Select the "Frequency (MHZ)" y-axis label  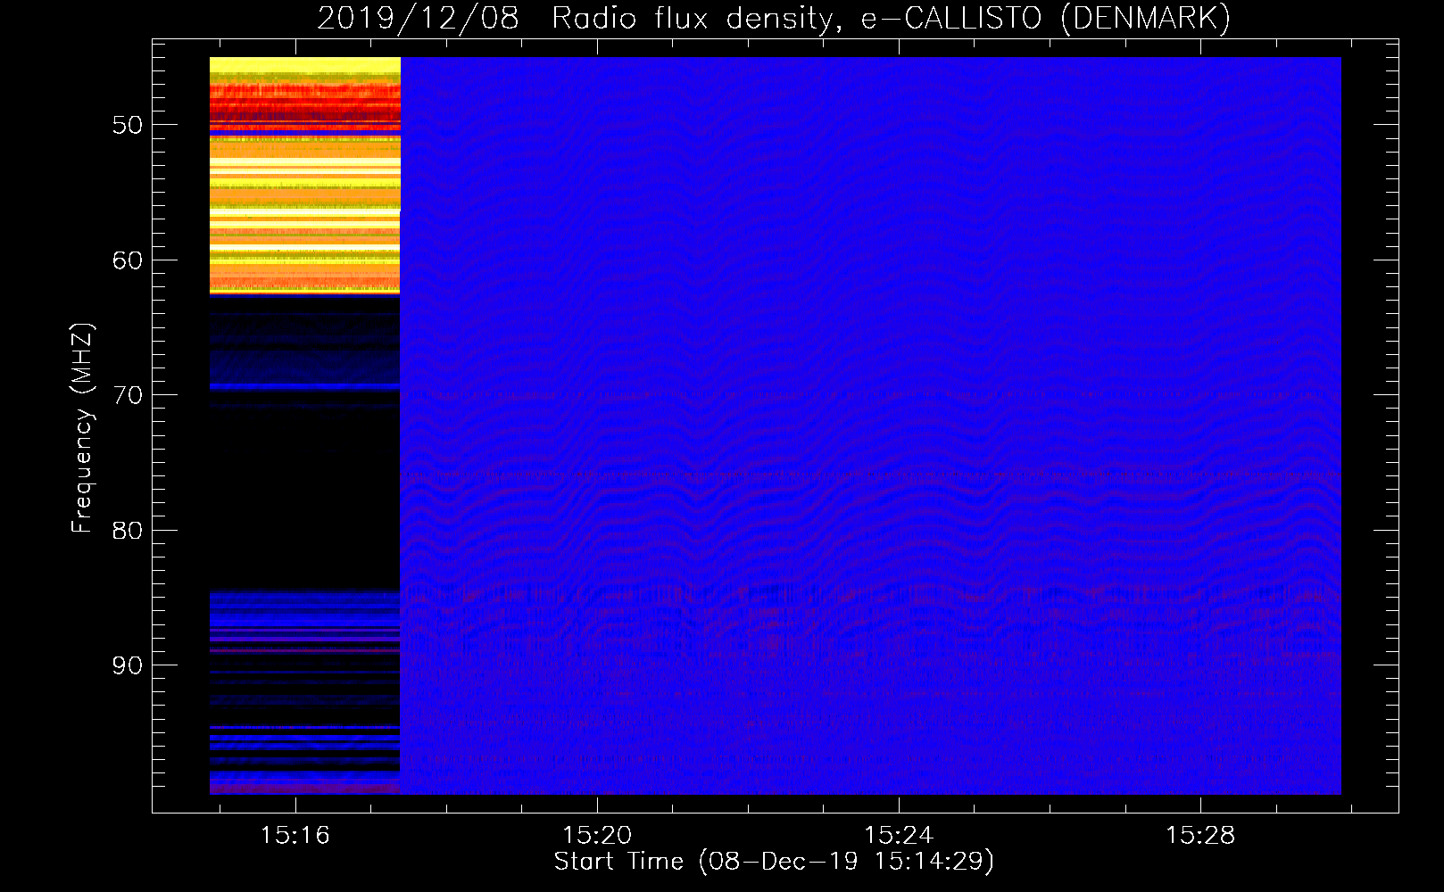coord(82,428)
